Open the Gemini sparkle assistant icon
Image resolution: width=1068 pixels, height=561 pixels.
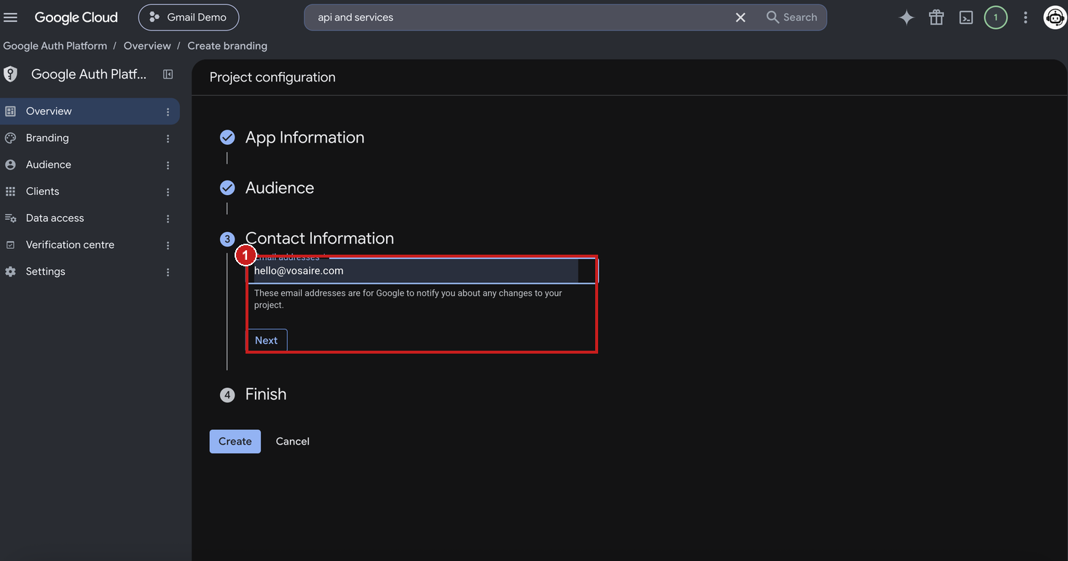pyautogui.click(x=906, y=17)
